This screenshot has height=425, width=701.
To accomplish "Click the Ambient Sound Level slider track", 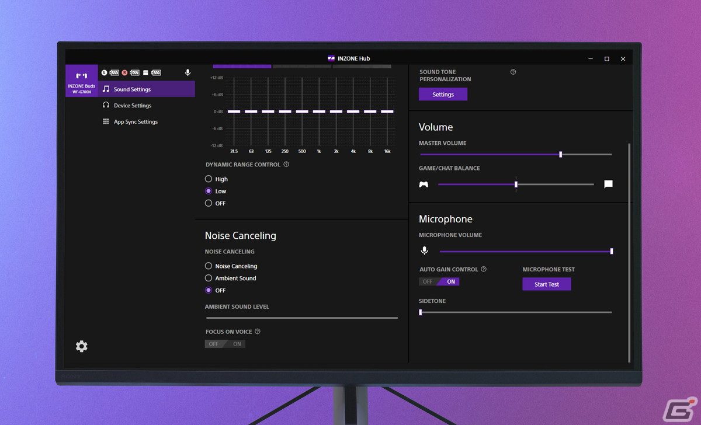I will point(302,318).
